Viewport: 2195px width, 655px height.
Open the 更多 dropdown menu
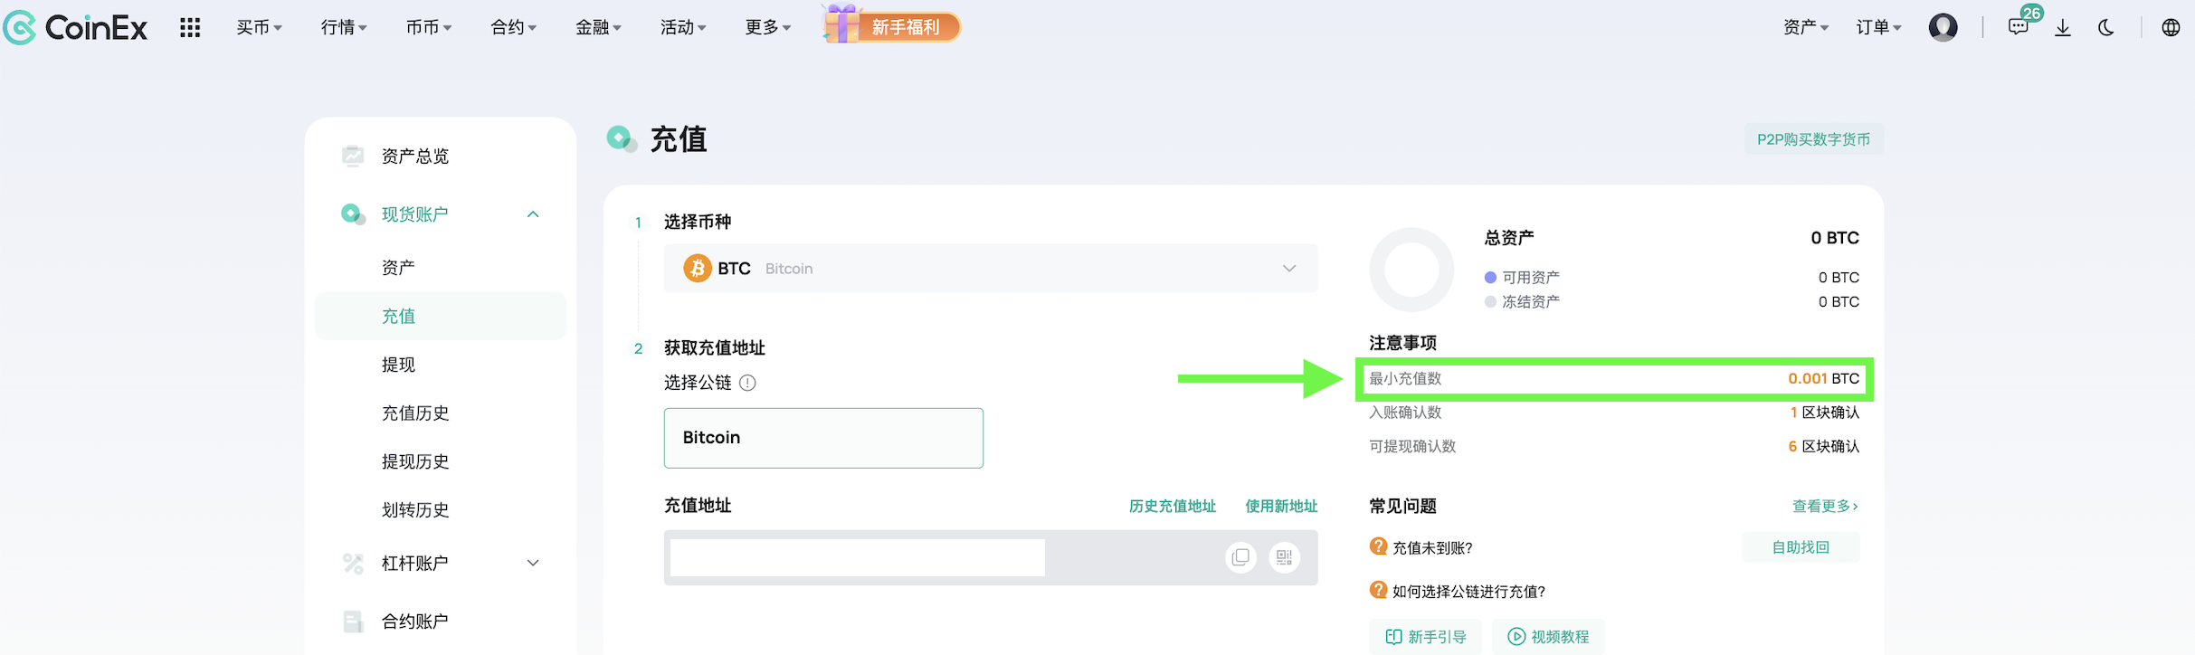[768, 27]
